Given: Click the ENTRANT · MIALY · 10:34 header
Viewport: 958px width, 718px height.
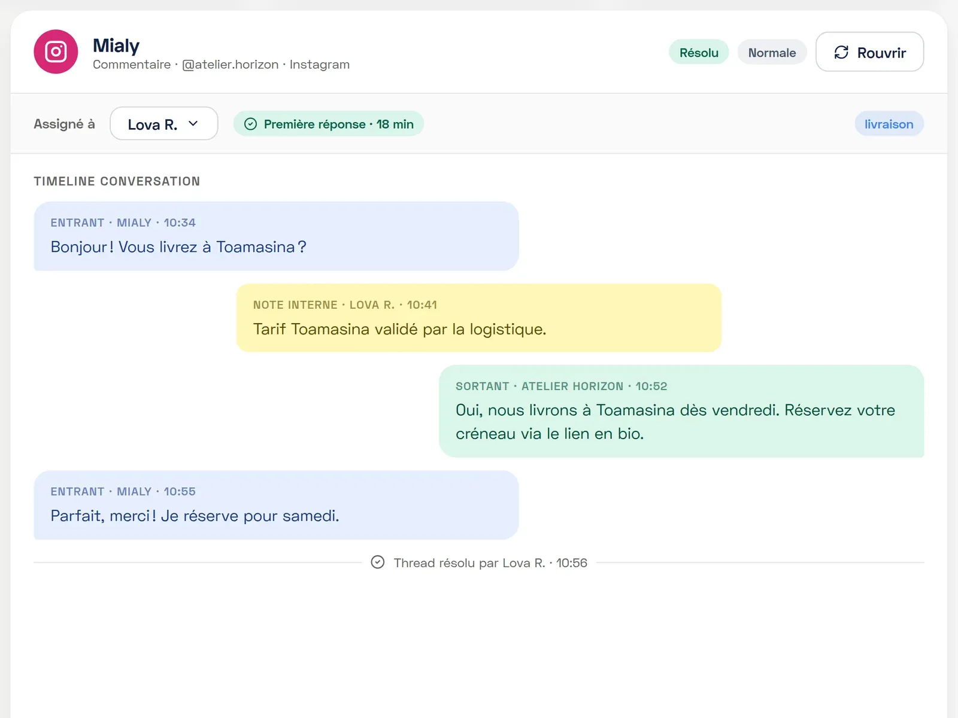Looking at the screenshot, I should tap(123, 223).
